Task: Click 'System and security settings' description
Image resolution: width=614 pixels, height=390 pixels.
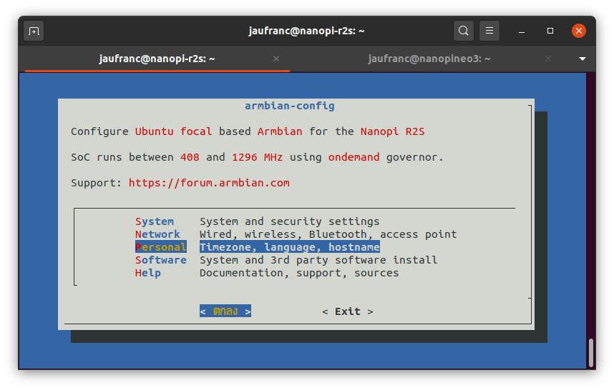Action: [289, 221]
